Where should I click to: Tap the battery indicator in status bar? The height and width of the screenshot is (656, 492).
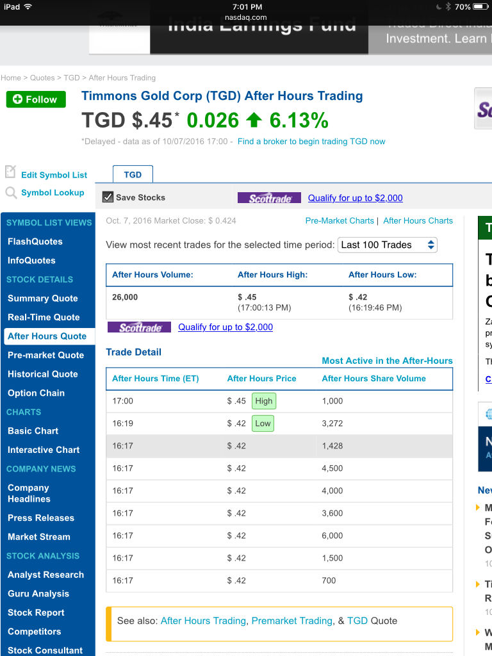point(480,6)
